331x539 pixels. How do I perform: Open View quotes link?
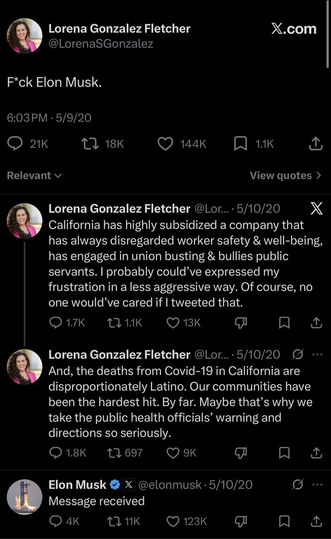tap(286, 175)
